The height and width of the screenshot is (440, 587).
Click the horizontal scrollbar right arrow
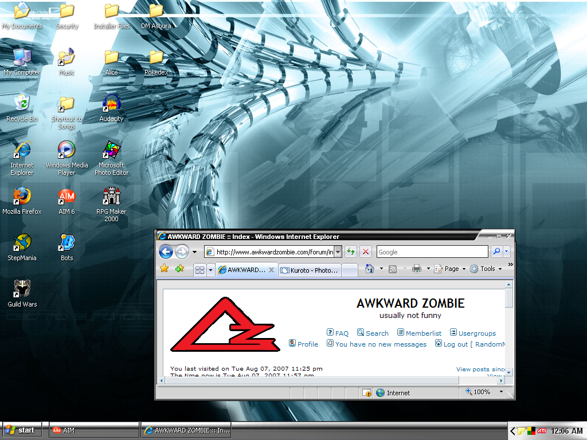pos(501,380)
